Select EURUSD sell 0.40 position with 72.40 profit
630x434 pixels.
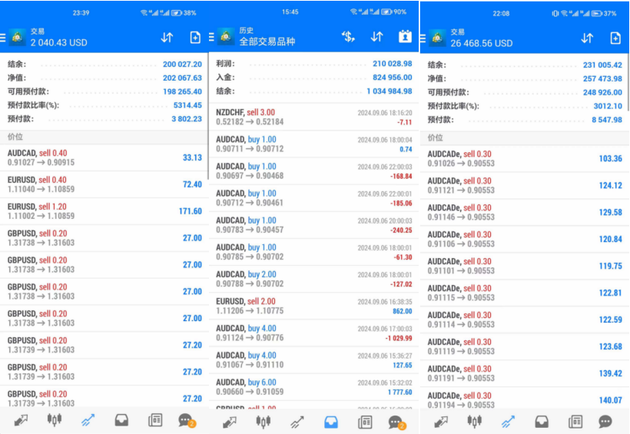point(104,184)
